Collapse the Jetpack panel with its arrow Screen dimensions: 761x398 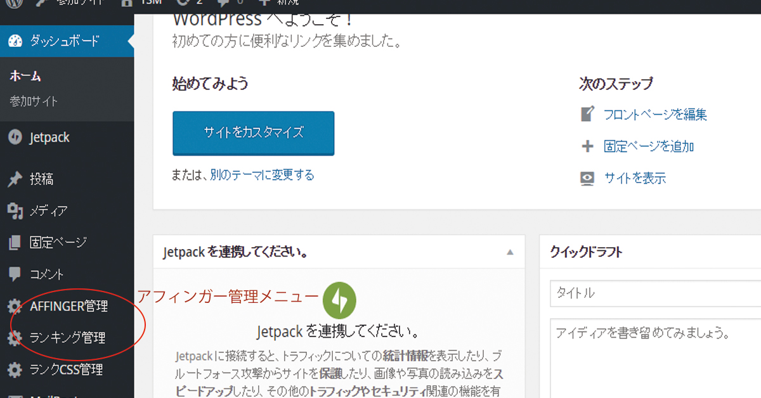coord(509,252)
